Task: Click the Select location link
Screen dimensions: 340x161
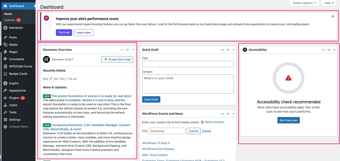Action: point(215,122)
